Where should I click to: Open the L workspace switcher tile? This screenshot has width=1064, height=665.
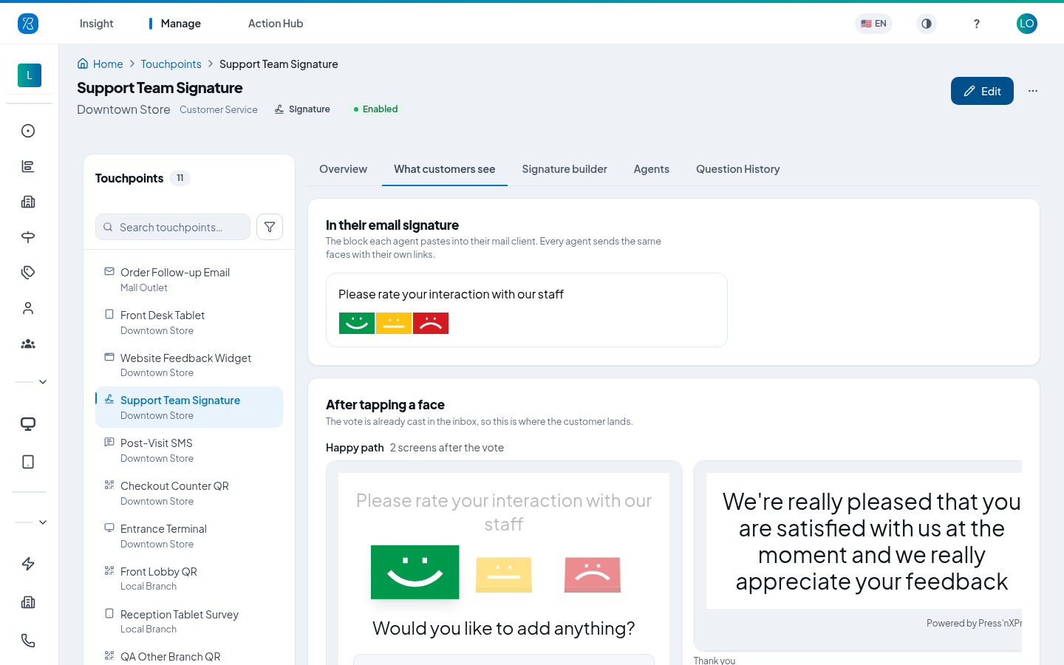(x=30, y=75)
